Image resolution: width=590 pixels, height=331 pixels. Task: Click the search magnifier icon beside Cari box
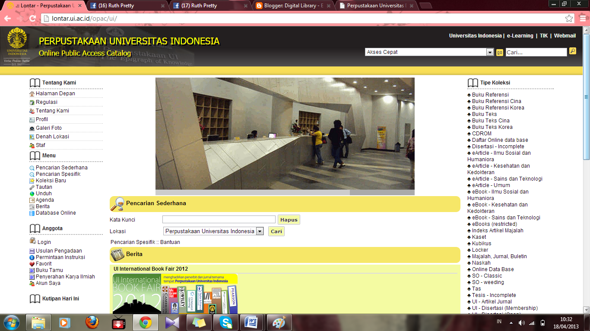(573, 52)
